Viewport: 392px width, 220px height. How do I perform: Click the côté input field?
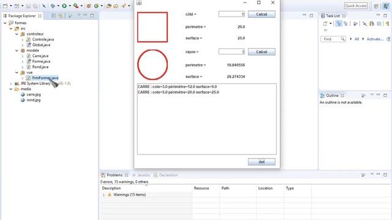(x=232, y=14)
